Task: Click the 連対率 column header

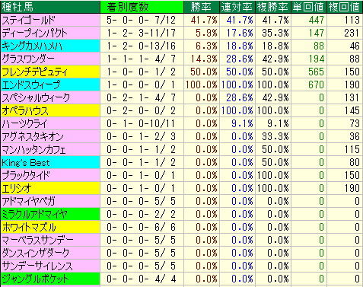Action: (237, 7)
